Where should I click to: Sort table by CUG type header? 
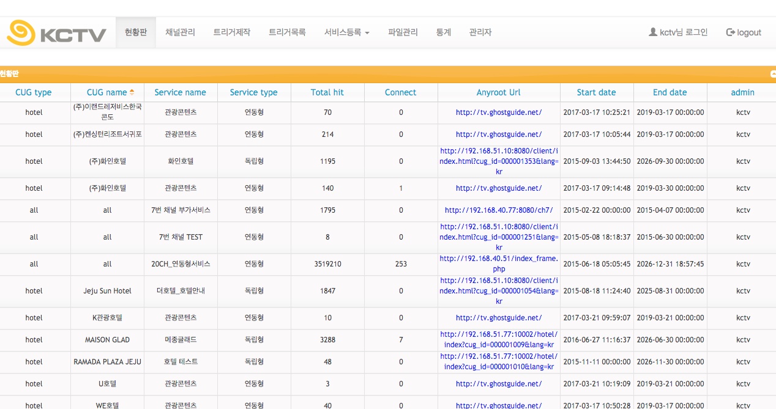click(34, 92)
